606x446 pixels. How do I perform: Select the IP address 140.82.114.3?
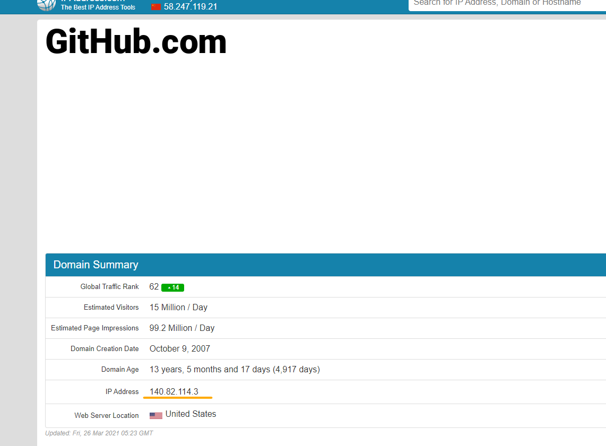pyautogui.click(x=174, y=391)
